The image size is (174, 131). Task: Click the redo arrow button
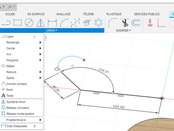click(10, 6)
